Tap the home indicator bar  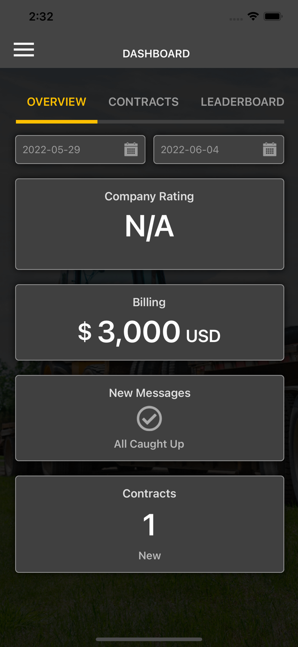(149, 639)
